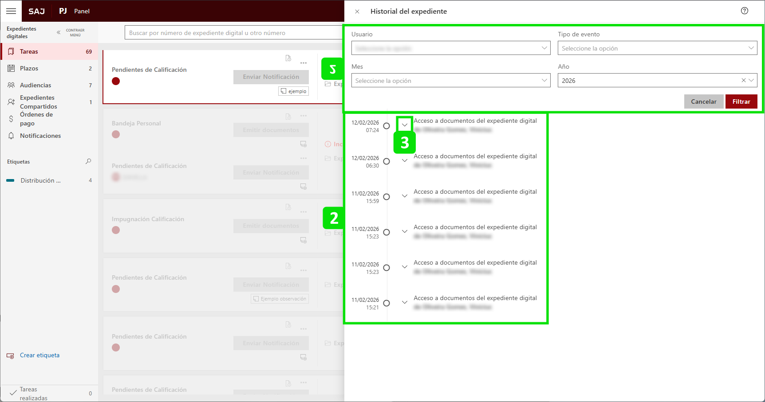Open the Tipo de evento dropdown

[x=657, y=48]
